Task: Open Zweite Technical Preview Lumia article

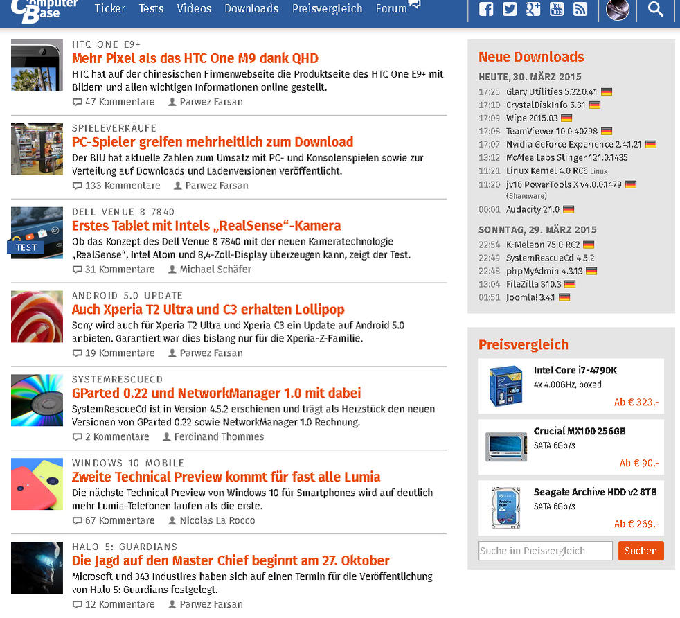Action: 226,477
